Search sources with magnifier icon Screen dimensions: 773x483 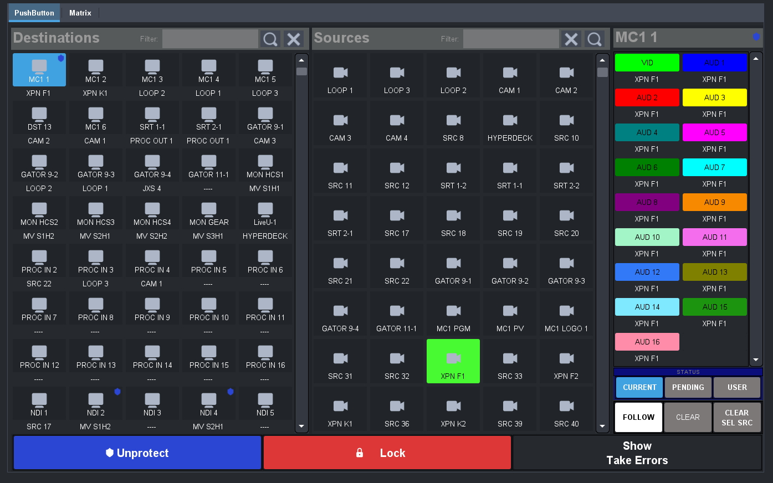pyautogui.click(x=595, y=39)
